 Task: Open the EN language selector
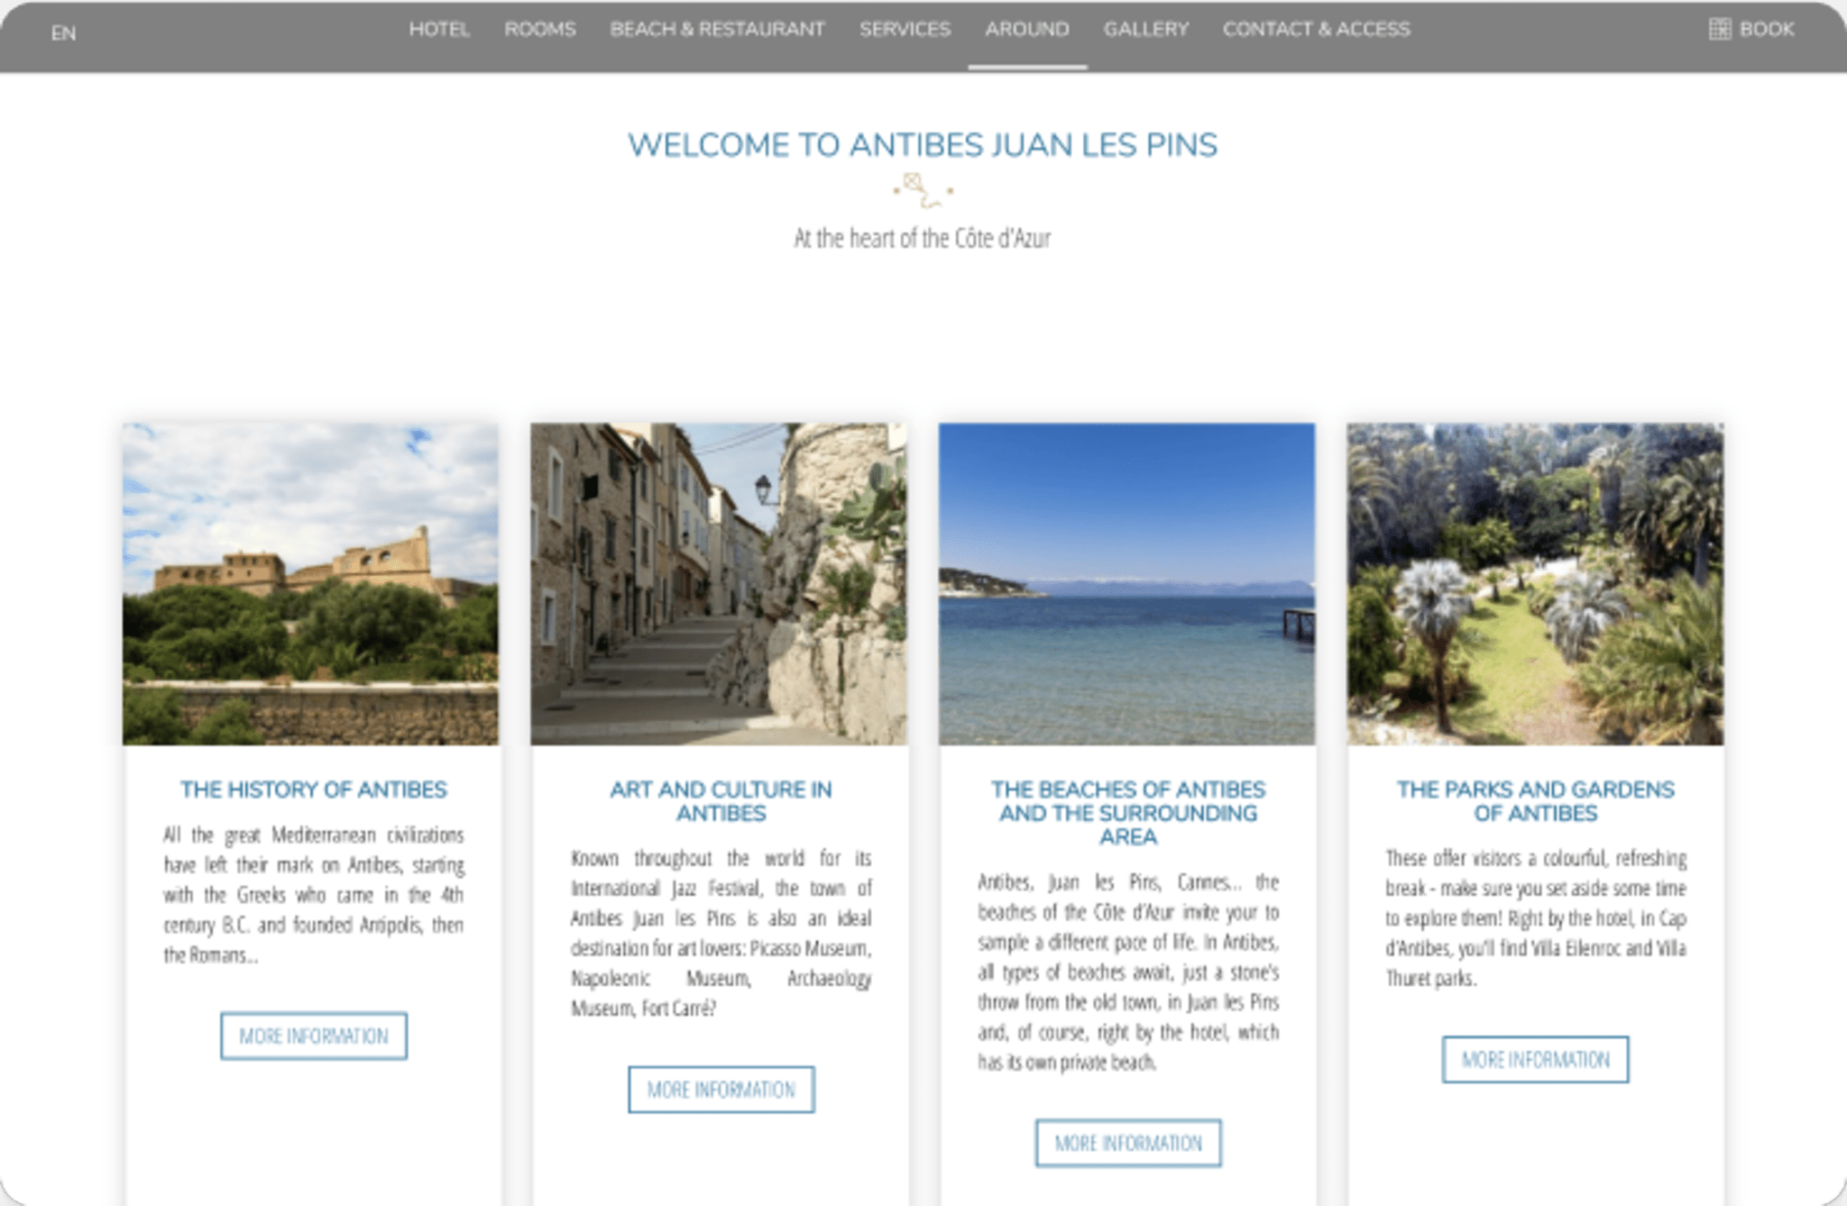point(63,33)
